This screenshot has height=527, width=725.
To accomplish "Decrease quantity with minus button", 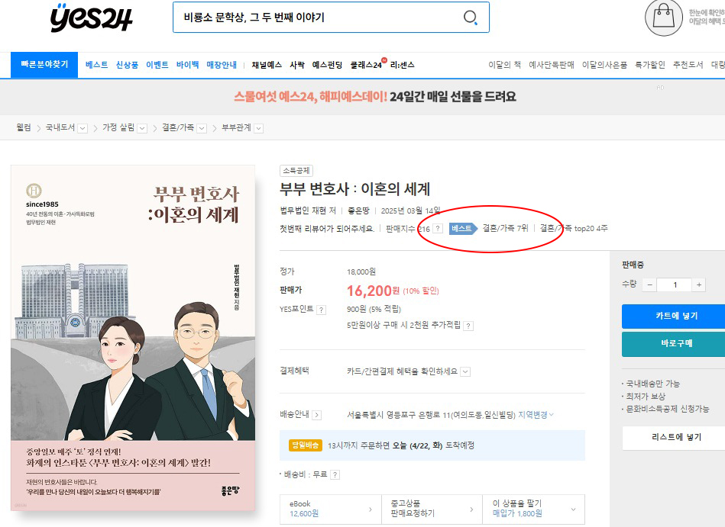I will tap(649, 284).
